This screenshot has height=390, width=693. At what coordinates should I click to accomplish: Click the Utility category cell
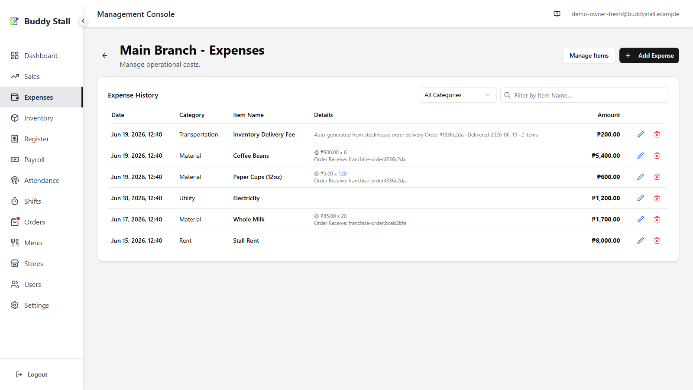point(187,198)
